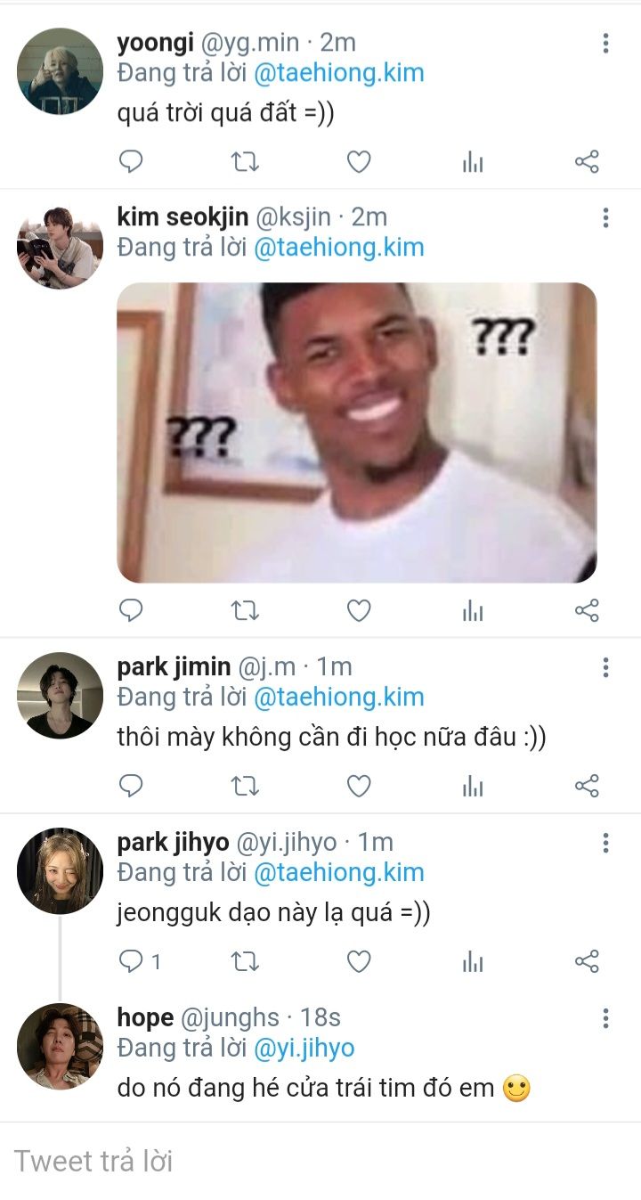Open more options for yoongi's tweet
Screen dimensions: 641x1200
[605, 43]
